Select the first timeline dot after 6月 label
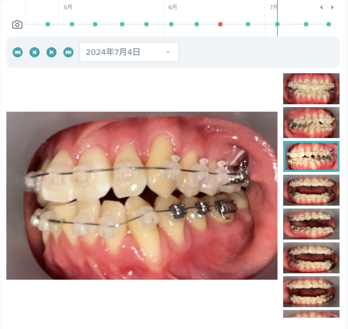The image size is (348, 329). (x=171, y=24)
